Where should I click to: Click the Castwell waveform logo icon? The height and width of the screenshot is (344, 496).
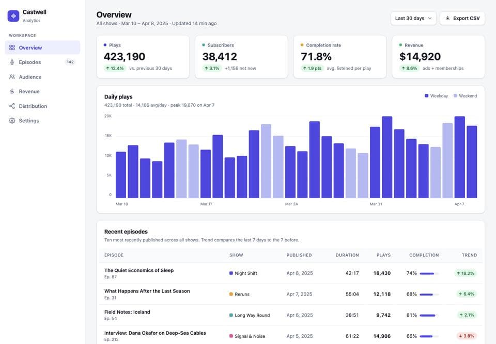[x=13, y=16]
